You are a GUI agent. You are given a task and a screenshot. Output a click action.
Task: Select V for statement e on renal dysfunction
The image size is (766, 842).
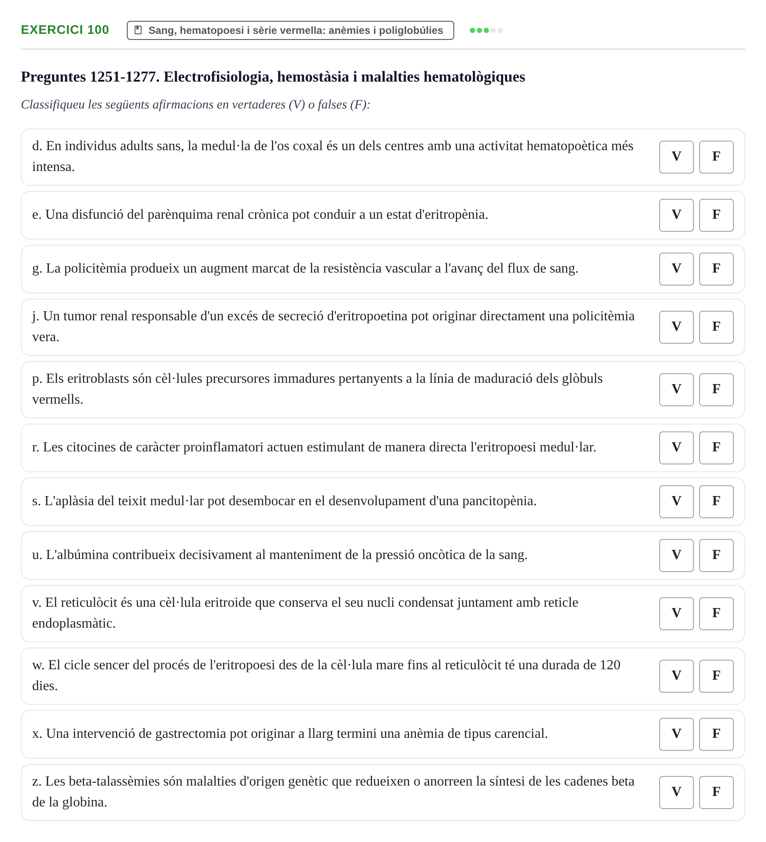pyautogui.click(x=676, y=215)
